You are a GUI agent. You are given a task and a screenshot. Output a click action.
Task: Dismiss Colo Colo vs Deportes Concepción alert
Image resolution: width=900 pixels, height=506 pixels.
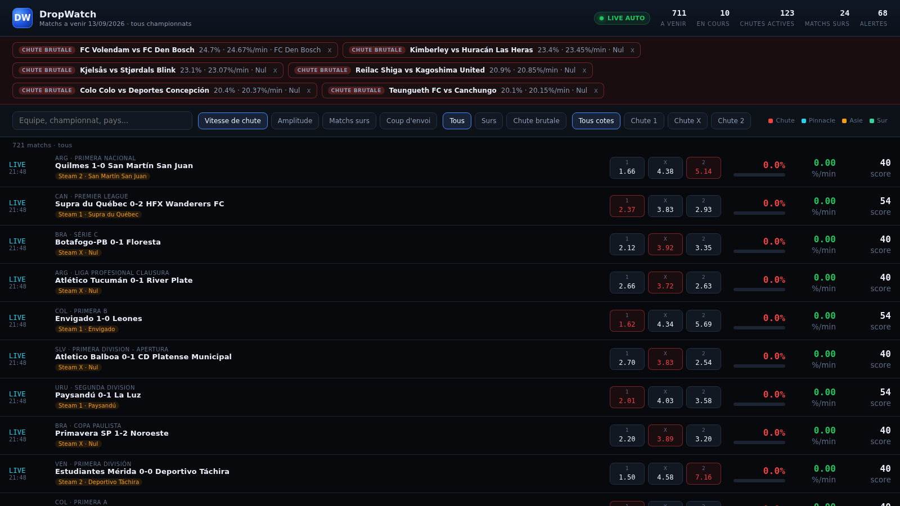pos(309,91)
